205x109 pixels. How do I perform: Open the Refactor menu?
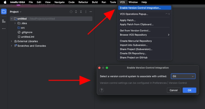point(83,2)
